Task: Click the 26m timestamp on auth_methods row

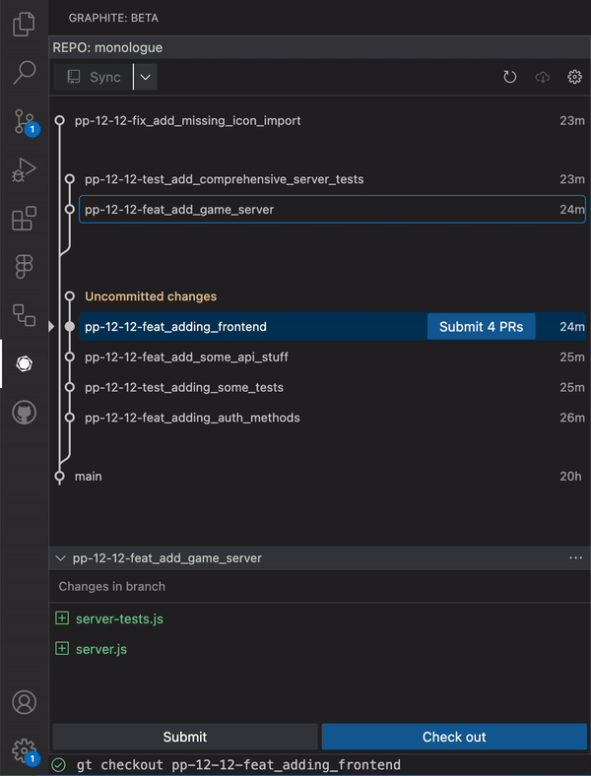Action: click(572, 418)
